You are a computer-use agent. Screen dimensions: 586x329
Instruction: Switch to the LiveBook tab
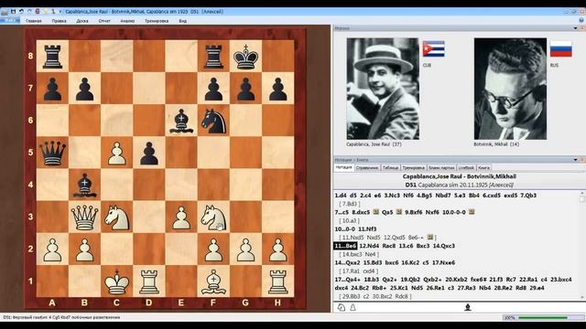(x=466, y=168)
